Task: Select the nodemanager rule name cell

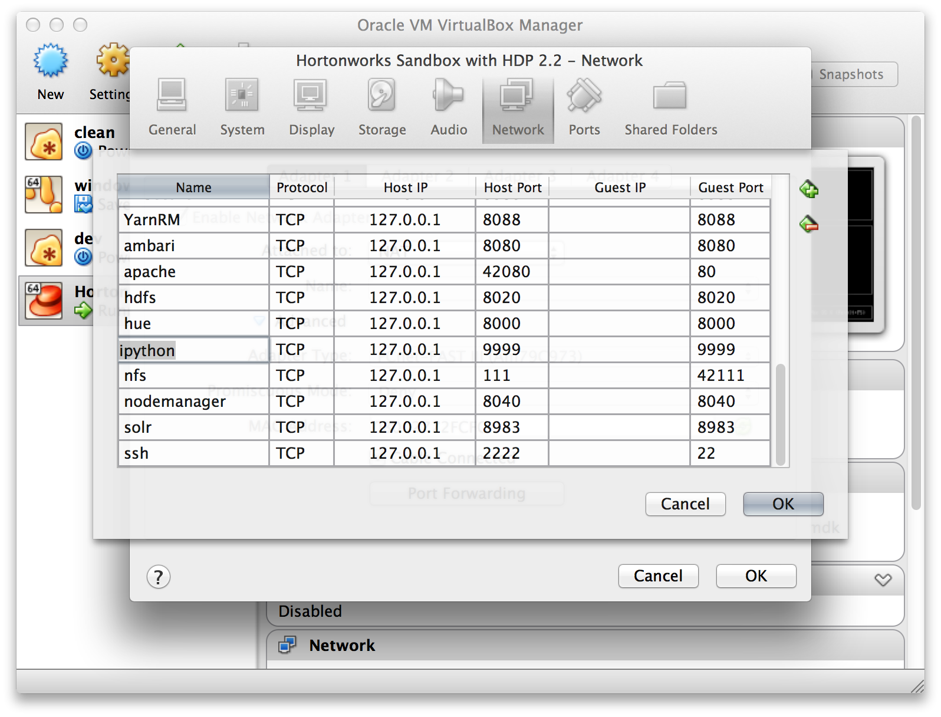Action: [x=193, y=401]
